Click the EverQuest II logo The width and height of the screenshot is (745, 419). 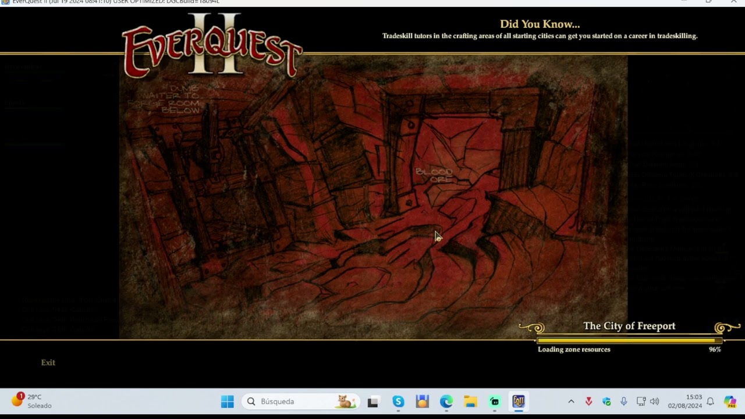tap(212, 45)
